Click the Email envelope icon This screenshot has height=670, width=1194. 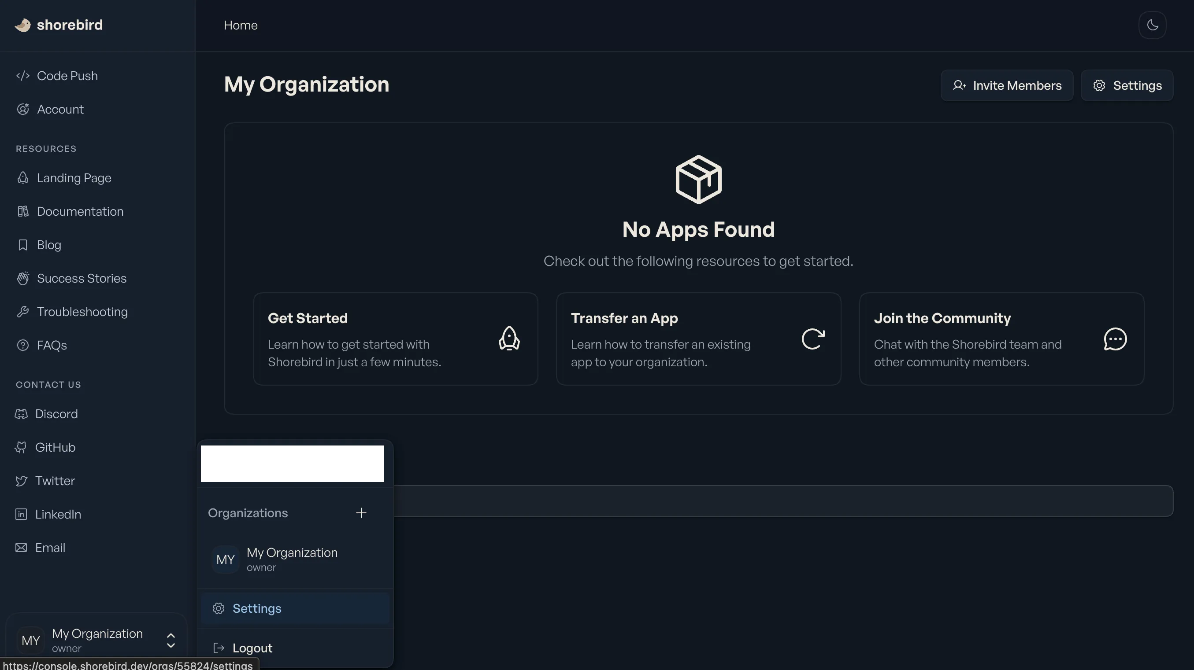tap(21, 548)
